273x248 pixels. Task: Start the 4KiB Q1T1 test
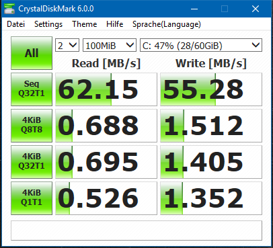click(x=32, y=198)
